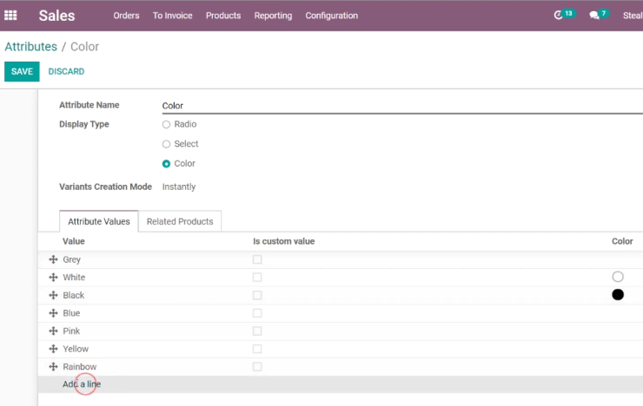Edit the Attribute Name field
643x406 pixels.
click(402, 106)
